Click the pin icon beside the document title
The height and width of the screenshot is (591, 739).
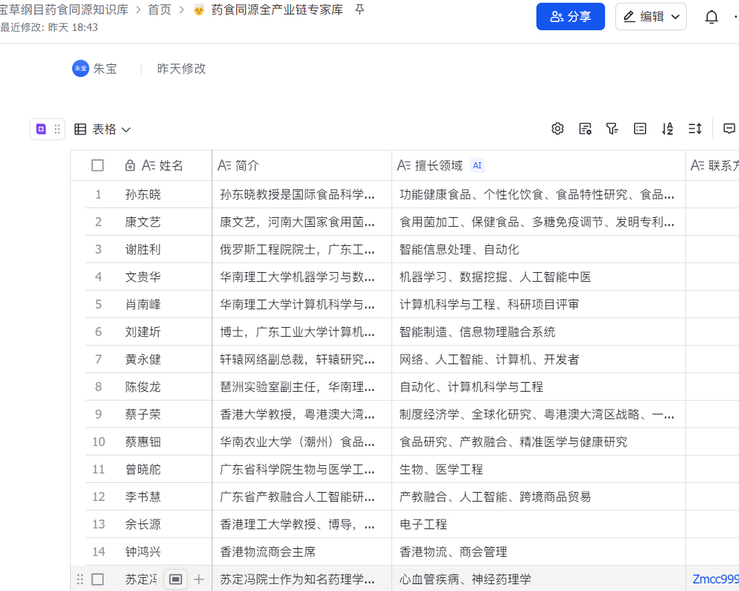click(x=359, y=10)
